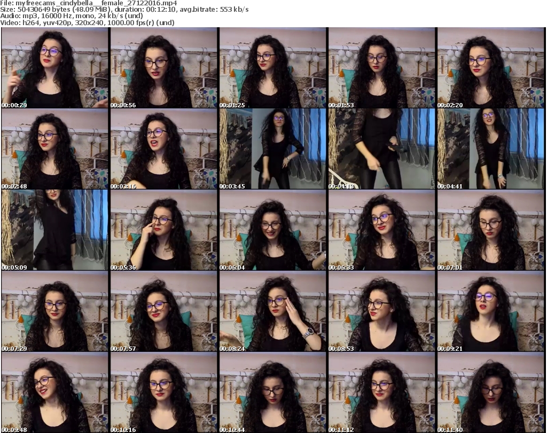Select the thumbnail at 00:08:24

pyautogui.click(x=272, y=311)
